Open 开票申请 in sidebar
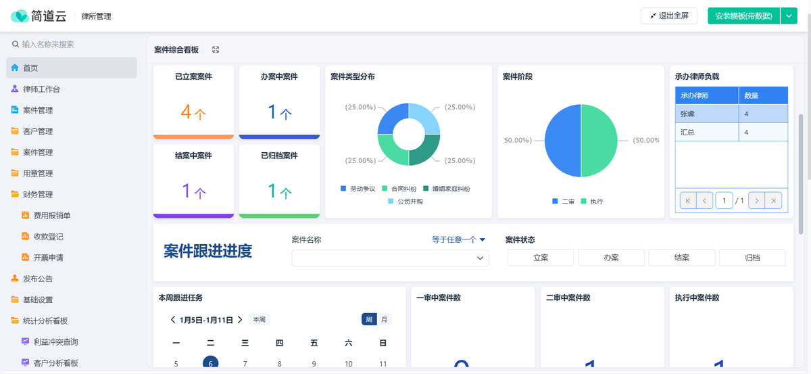The image size is (811, 374). (x=71, y=257)
